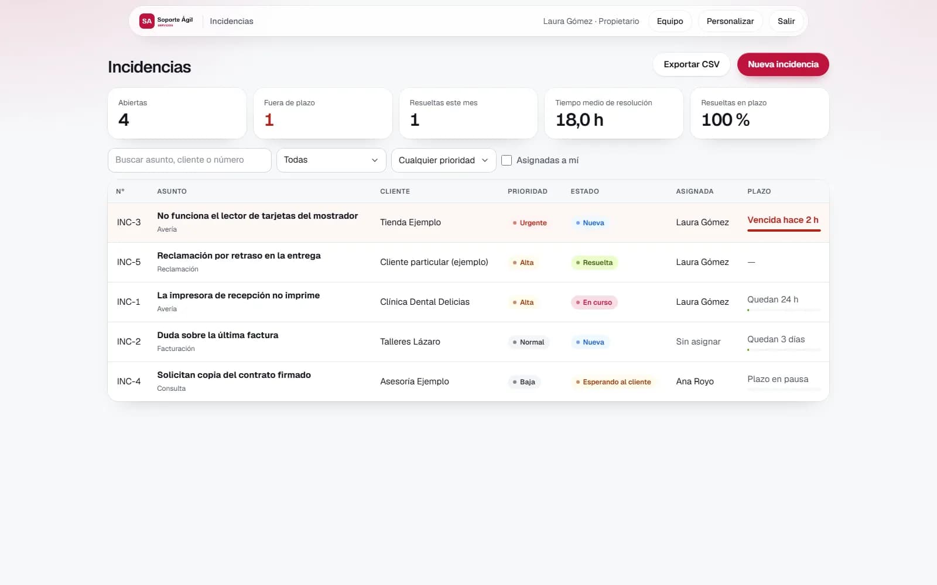Focus the Buscar asunto search field
Viewport: 937px width, 585px height.
(x=189, y=160)
